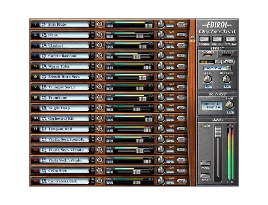Step to next instrument on Cello Sect.
The image size is (268, 205).
(93, 172)
